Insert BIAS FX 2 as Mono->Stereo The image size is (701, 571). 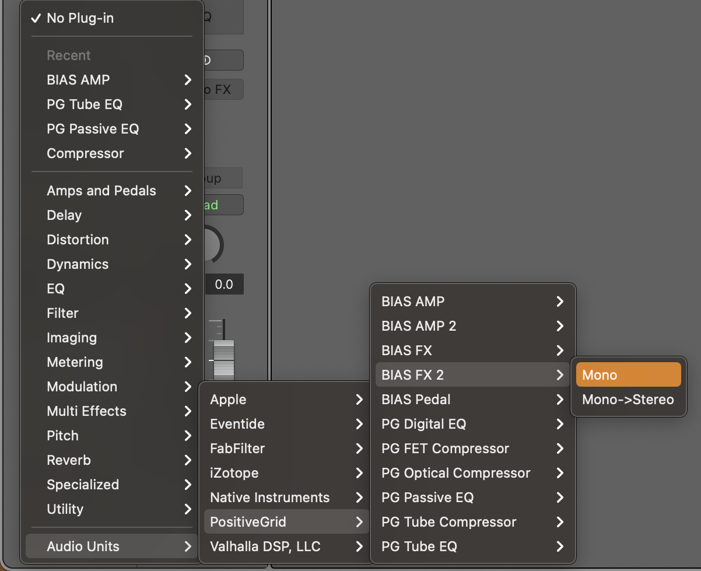point(628,400)
